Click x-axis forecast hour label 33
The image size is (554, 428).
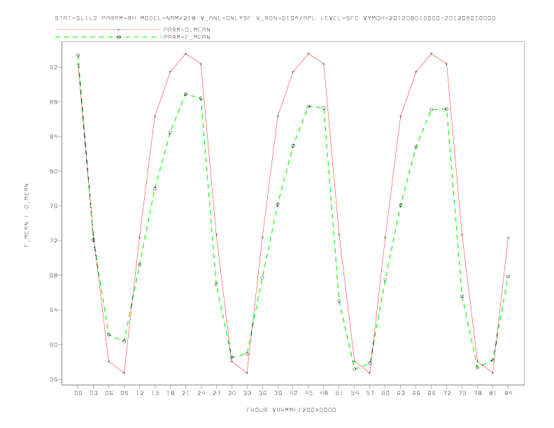(x=247, y=393)
